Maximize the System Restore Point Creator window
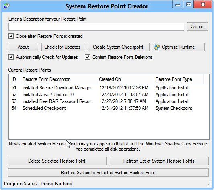 pos(189,5)
